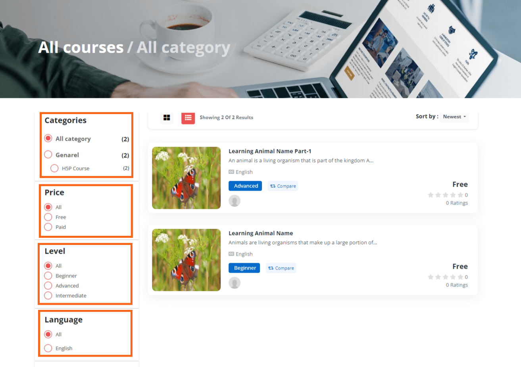Switch to grid view layout icon

[167, 118]
